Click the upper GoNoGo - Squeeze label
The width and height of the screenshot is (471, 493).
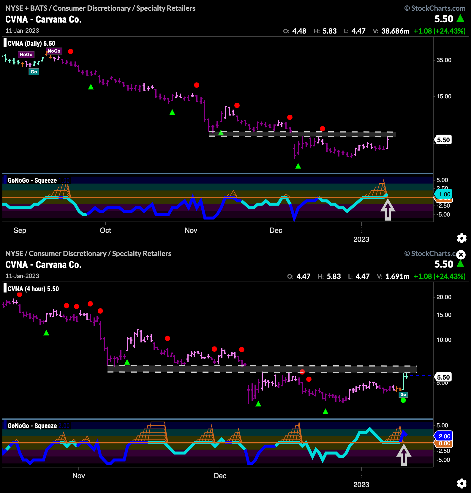pyautogui.click(x=32, y=180)
